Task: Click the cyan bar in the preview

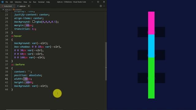Action: click(151, 46)
